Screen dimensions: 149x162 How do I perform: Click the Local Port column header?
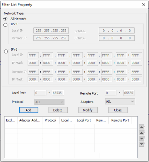pyautogui.click(x=84, y=120)
